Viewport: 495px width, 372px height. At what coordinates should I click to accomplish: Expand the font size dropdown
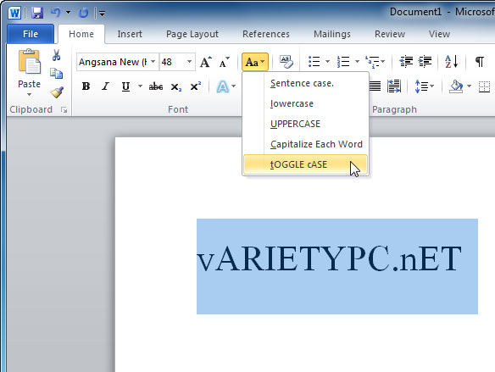point(189,62)
